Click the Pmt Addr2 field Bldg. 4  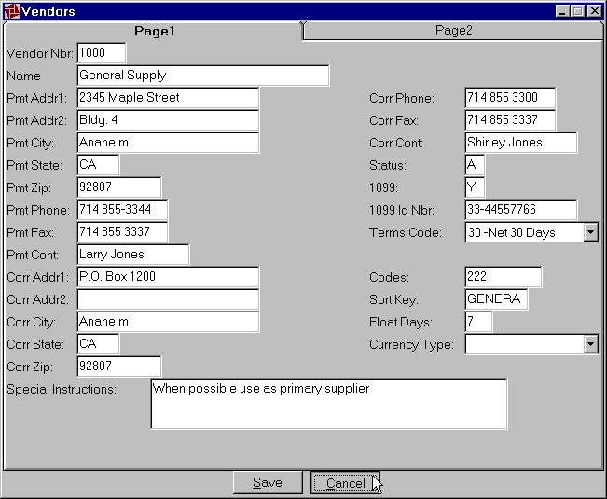tap(168, 120)
